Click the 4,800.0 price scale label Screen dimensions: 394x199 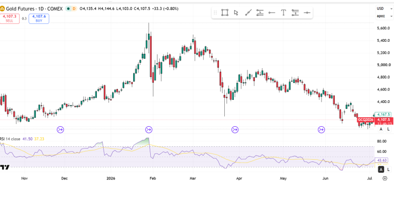(383, 77)
